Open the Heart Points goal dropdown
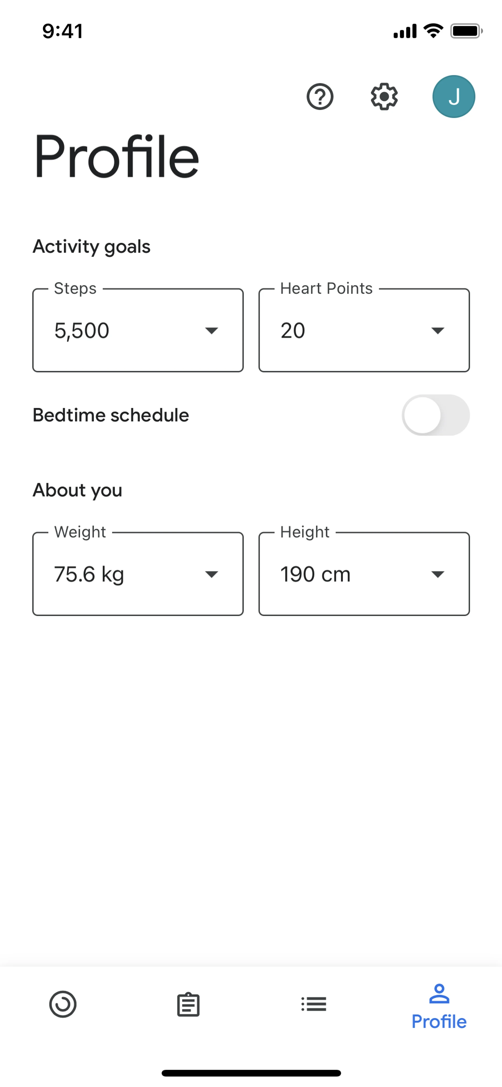The image size is (502, 1087). pos(437,331)
